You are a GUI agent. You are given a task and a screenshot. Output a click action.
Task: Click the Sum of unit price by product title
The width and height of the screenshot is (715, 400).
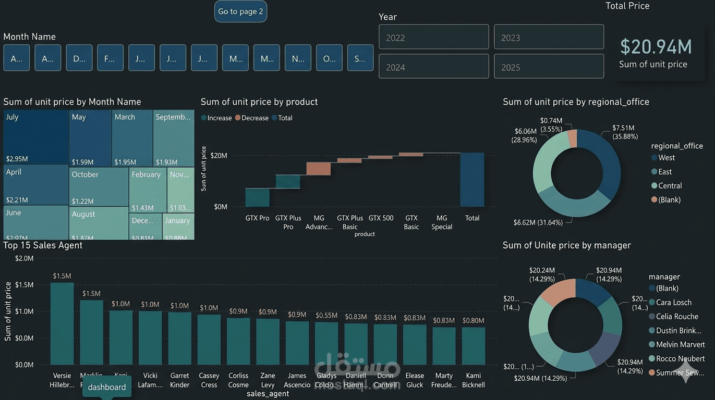(259, 102)
